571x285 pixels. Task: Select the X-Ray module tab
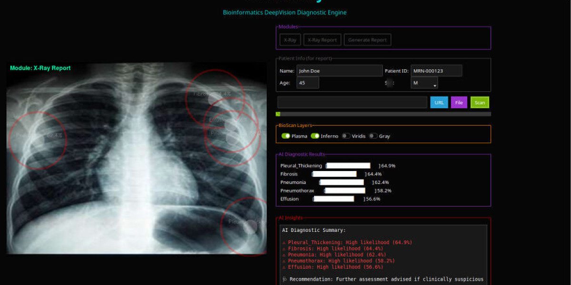(290, 39)
